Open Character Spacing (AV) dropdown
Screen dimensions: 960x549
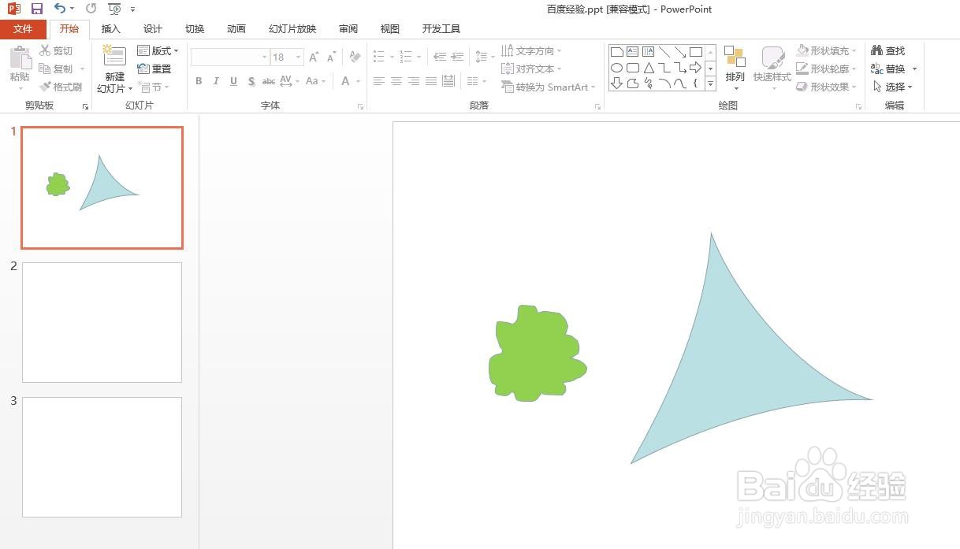tap(288, 81)
